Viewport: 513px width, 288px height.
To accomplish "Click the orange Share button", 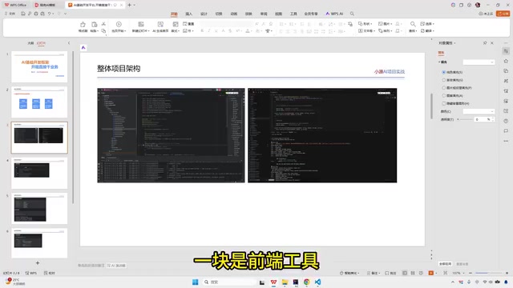I will click(x=503, y=14).
